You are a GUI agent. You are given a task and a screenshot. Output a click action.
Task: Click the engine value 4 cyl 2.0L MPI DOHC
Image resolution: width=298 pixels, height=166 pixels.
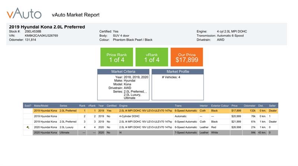click(232, 31)
